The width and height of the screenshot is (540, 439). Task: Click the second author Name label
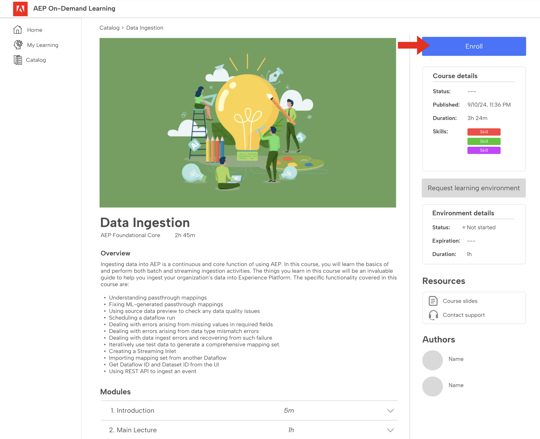[456, 385]
